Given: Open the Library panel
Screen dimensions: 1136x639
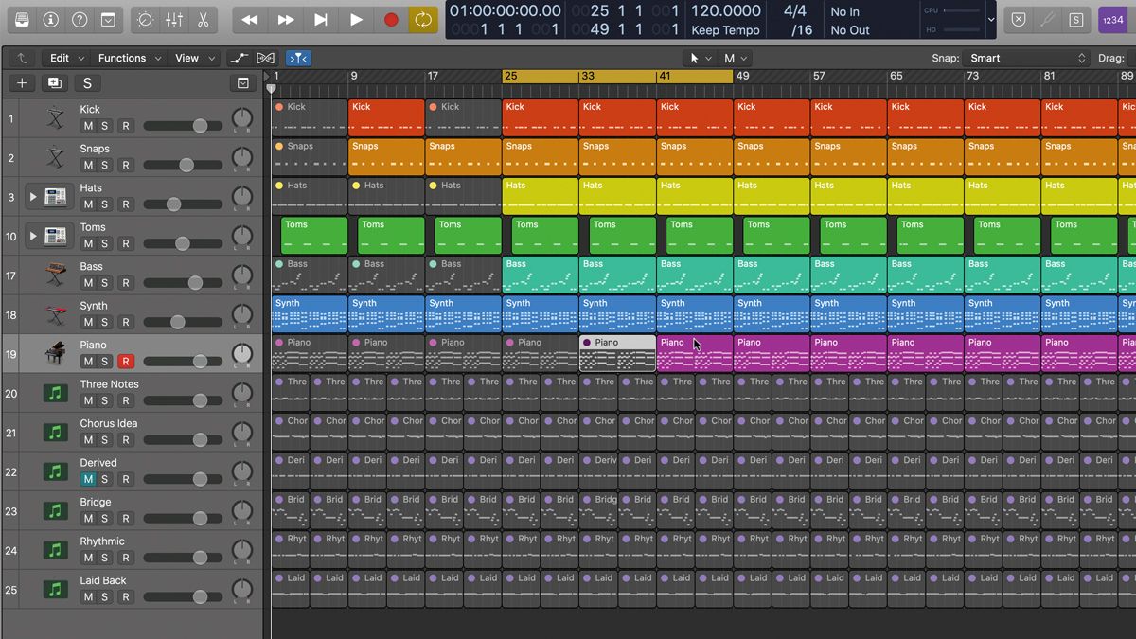Looking at the screenshot, I should click(22, 19).
